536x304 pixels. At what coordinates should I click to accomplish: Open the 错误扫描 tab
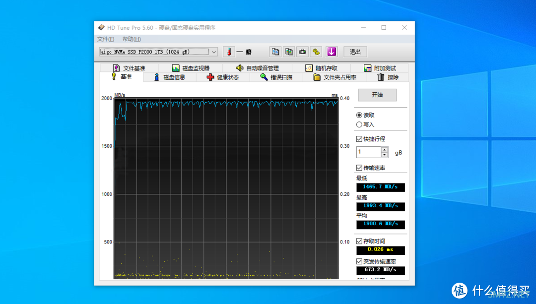pyautogui.click(x=276, y=77)
